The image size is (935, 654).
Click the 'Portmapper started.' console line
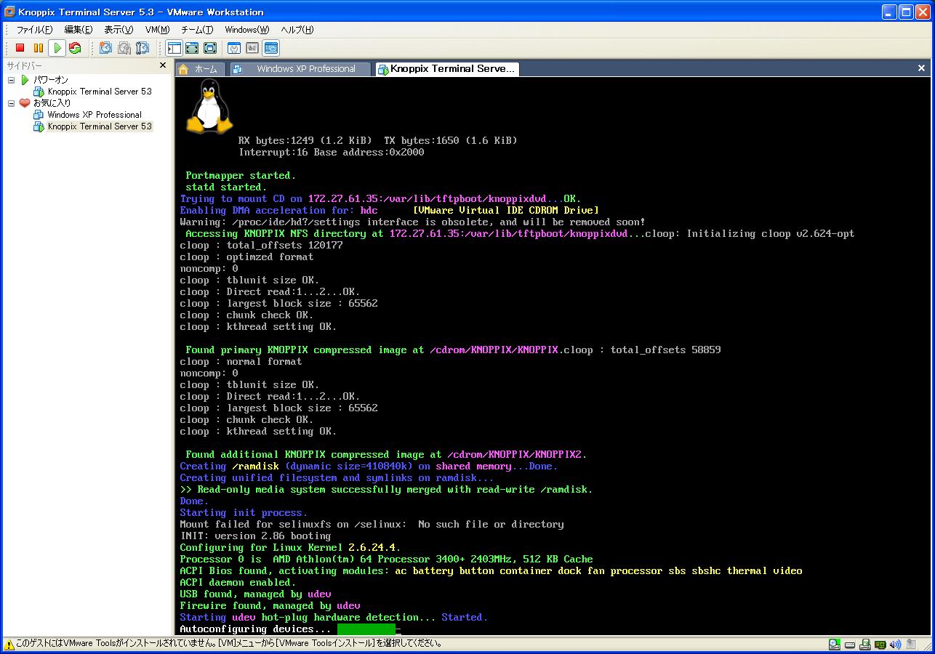pyautogui.click(x=241, y=176)
